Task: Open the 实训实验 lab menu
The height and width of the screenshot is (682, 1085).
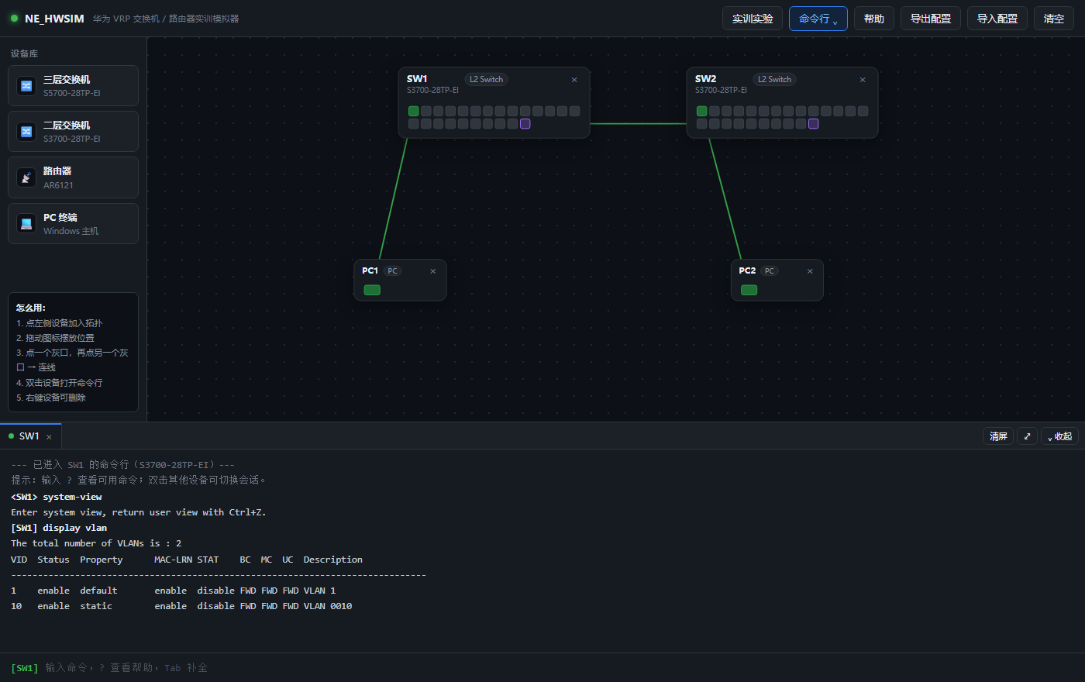Action: pyautogui.click(x=753, y=19)
